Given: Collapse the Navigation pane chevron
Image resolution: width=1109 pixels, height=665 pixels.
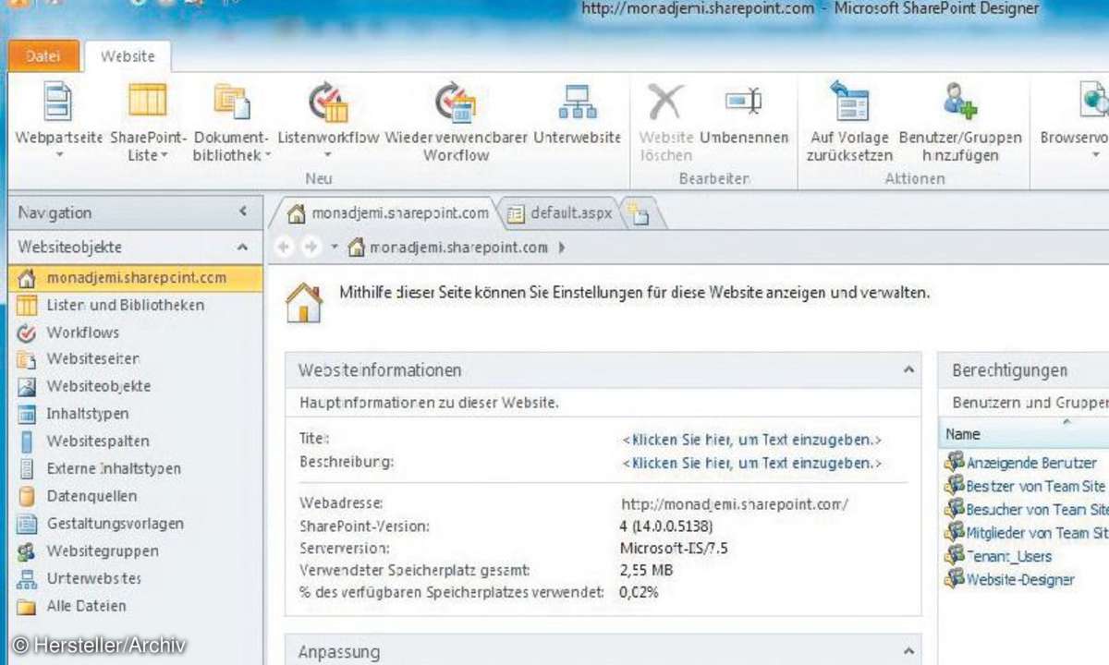Looking at the screenshot, I should 243,212.
